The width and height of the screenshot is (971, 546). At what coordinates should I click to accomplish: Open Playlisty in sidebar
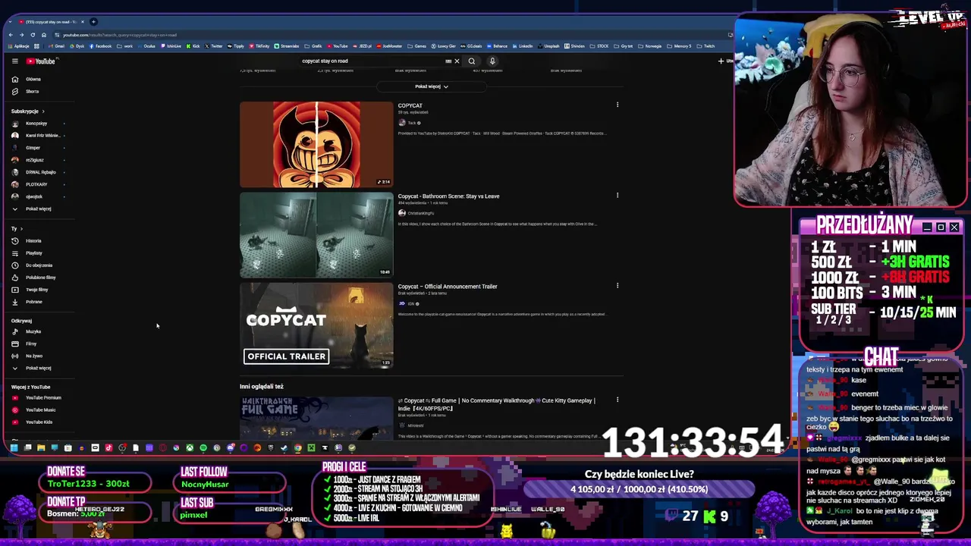[34, 253]
